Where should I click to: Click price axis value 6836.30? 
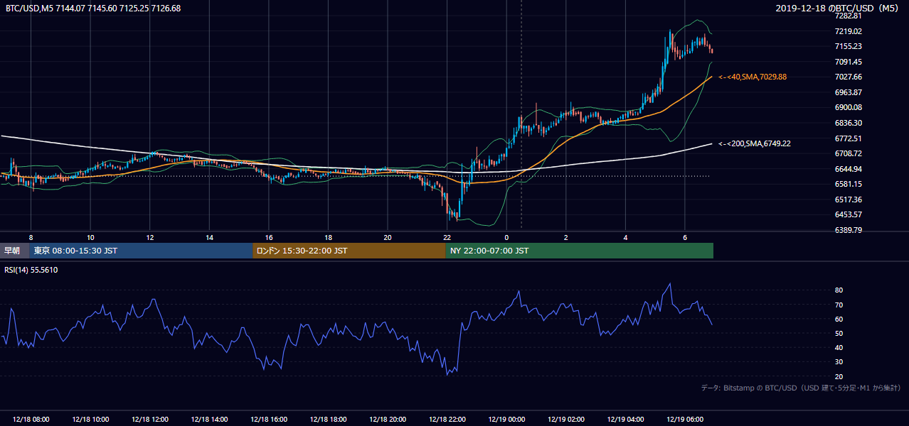848,123
